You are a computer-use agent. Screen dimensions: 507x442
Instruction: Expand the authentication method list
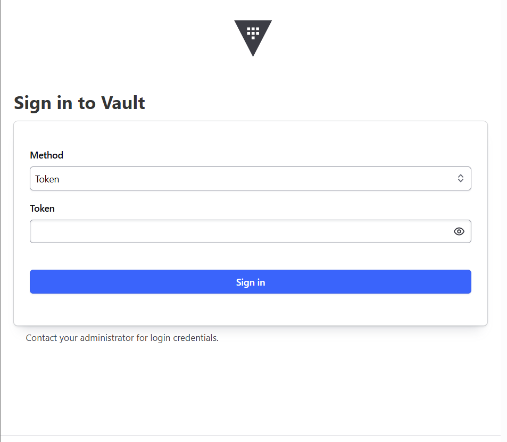click(x=251, y=178)
